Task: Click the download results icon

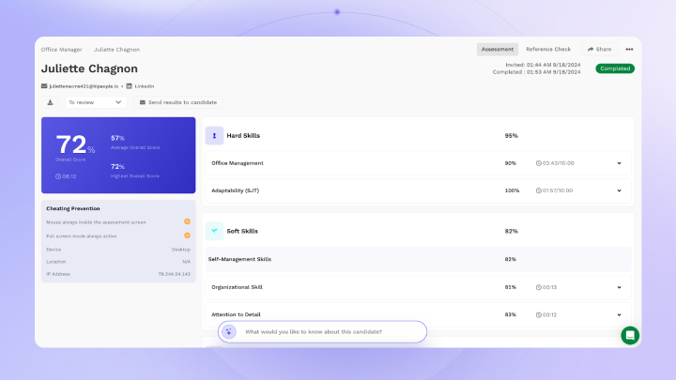Action: coord(50,102)
